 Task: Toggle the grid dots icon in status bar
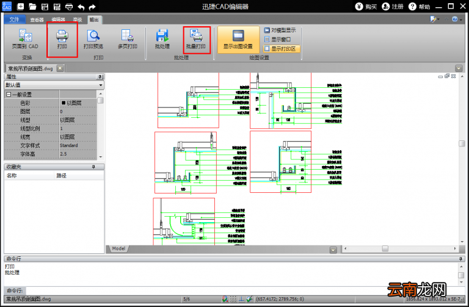click(x=233, y=298)
